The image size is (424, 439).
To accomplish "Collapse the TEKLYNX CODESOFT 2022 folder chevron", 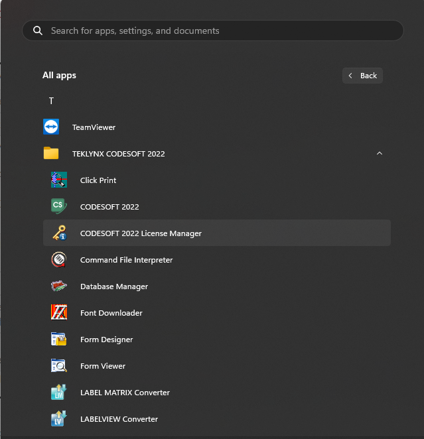I will click(379, 153).
